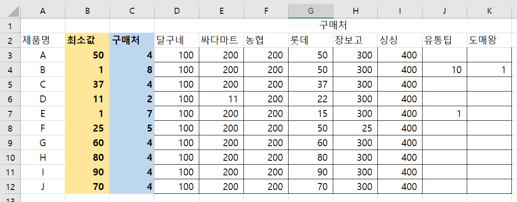The height and width of the screenshot is (202, 517).
Task: Click product name cell G
Action: [x=43, y=143]
